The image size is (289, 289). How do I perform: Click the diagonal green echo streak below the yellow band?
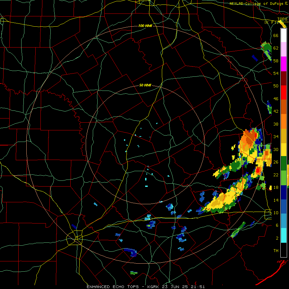pos(238,230)
